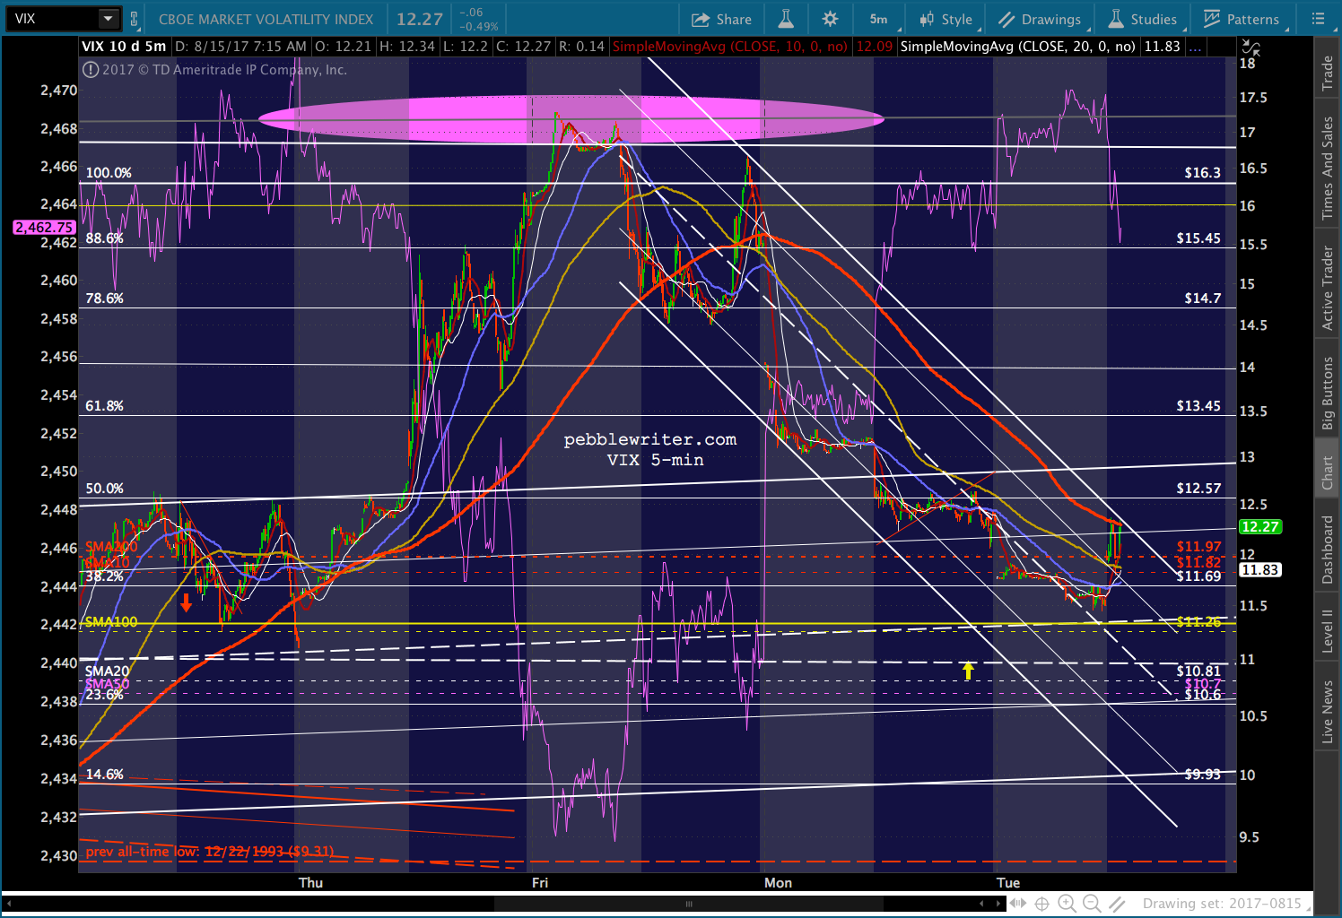Click the 14.6% Fibonacci level label

click(x=104, y=775)
